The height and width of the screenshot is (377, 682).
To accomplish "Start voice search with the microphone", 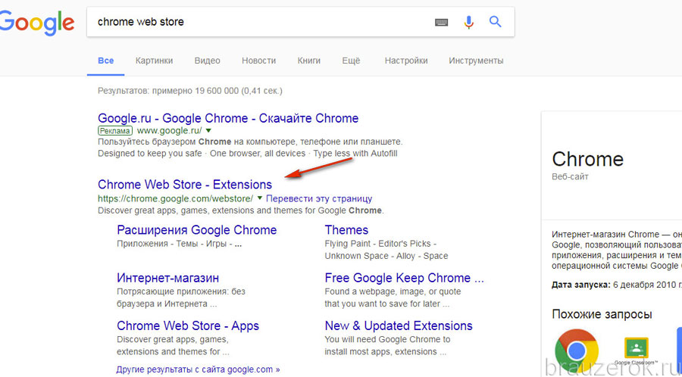I will point(468,22).
